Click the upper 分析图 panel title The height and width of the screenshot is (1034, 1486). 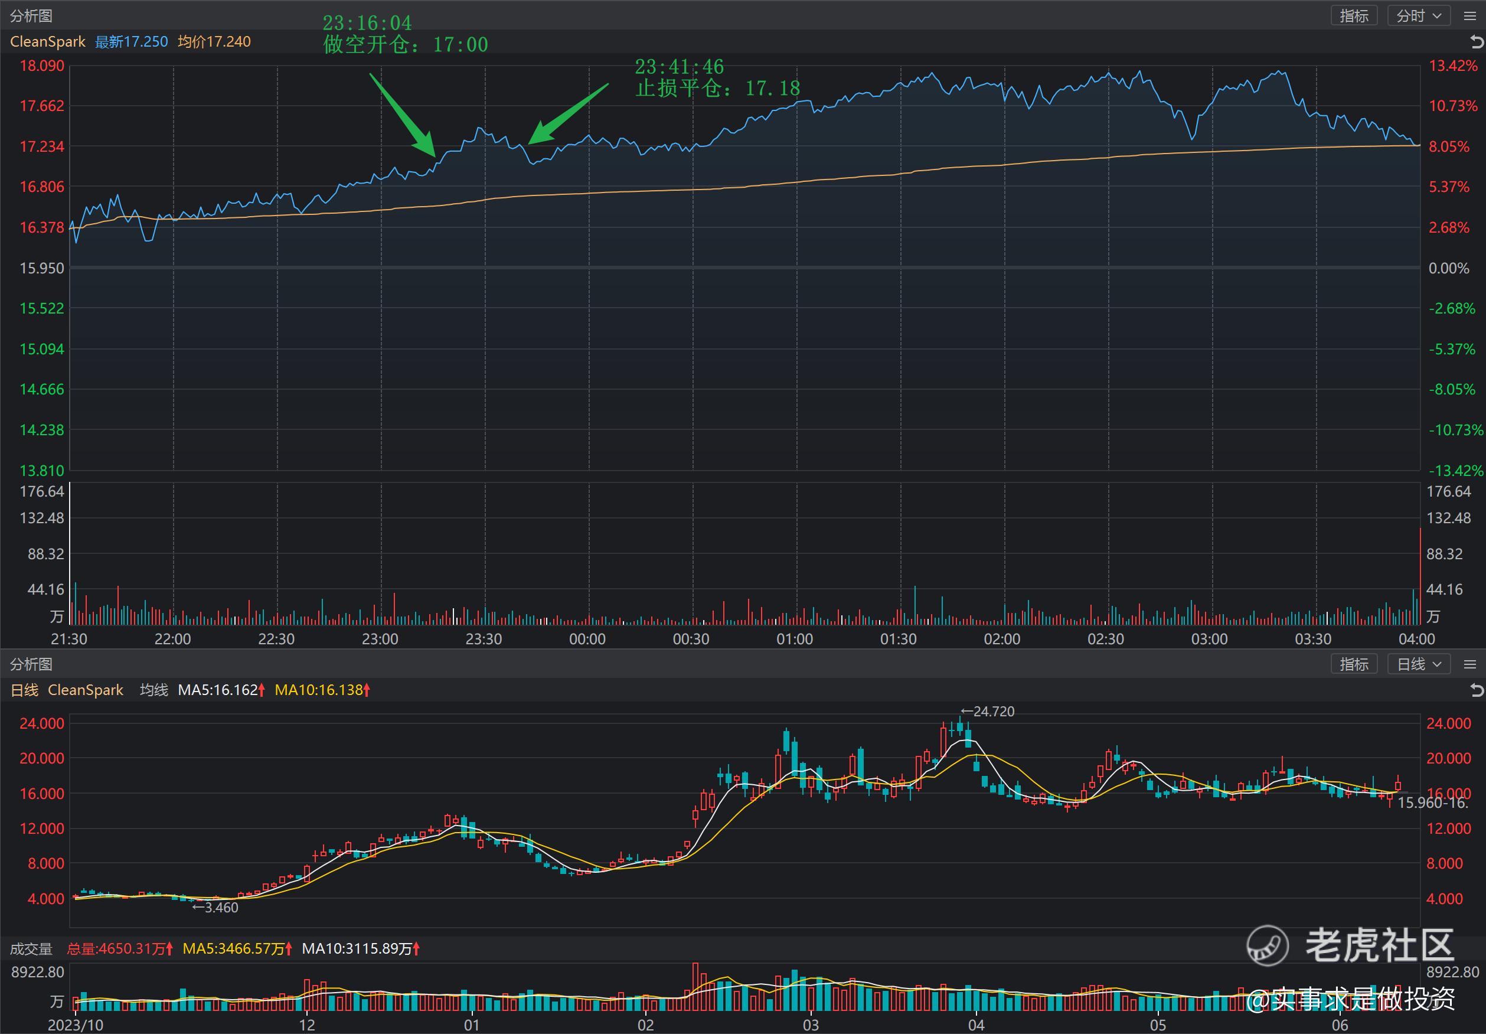[x=31, y=16]
